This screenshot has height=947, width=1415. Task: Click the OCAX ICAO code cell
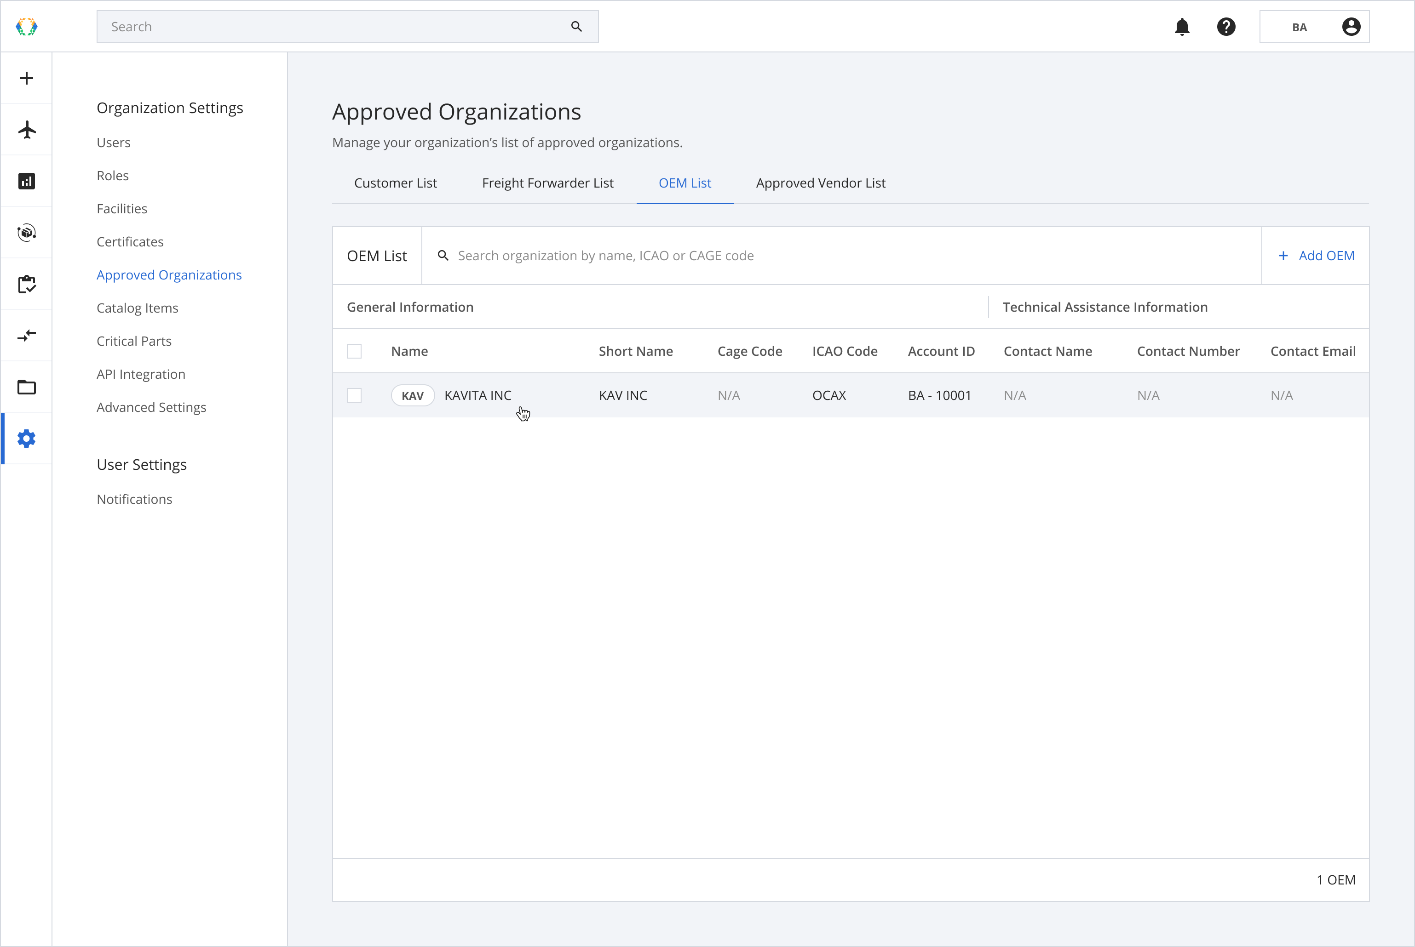pos(829,396)
